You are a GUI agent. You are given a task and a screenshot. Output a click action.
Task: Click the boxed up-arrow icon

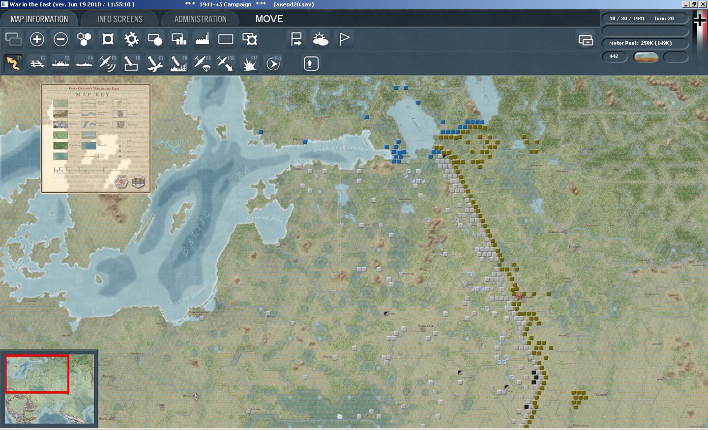pos(311,63)
